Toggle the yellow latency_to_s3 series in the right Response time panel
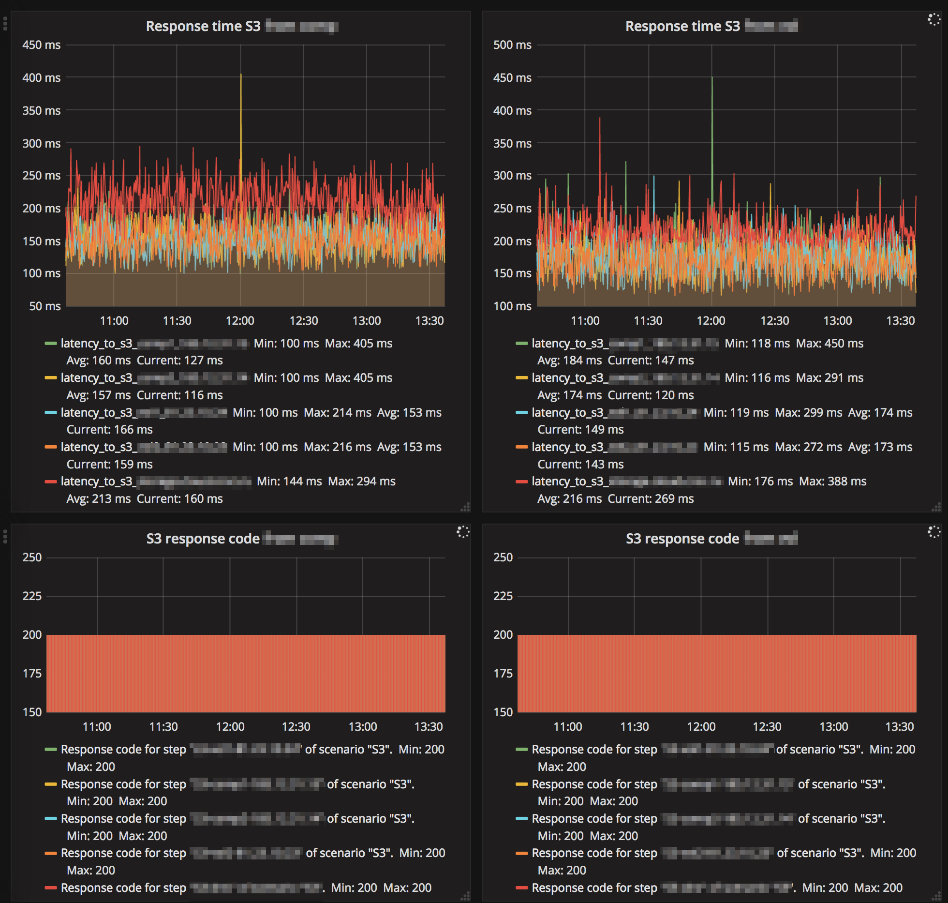The height and width of the screenshot is (903, 948). pyautogui.click(x=626, y=378)
